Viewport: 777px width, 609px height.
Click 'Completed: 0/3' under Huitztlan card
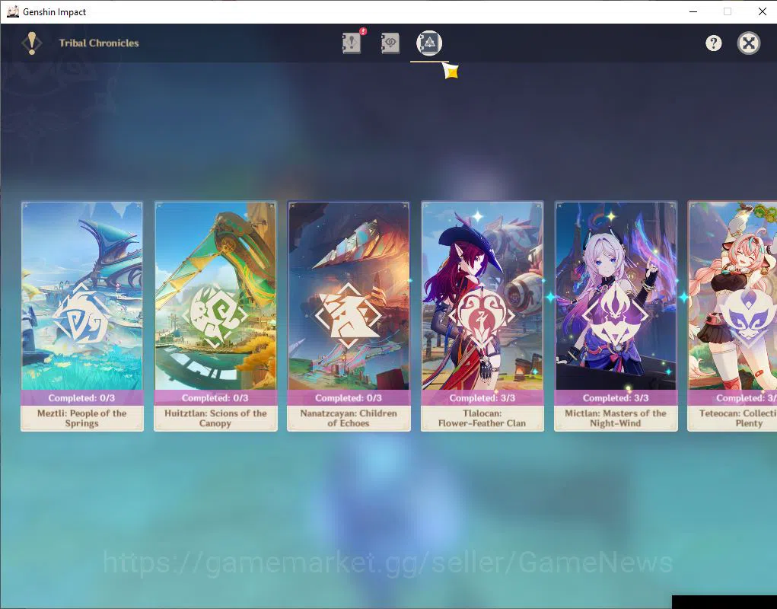click(215, 398)
